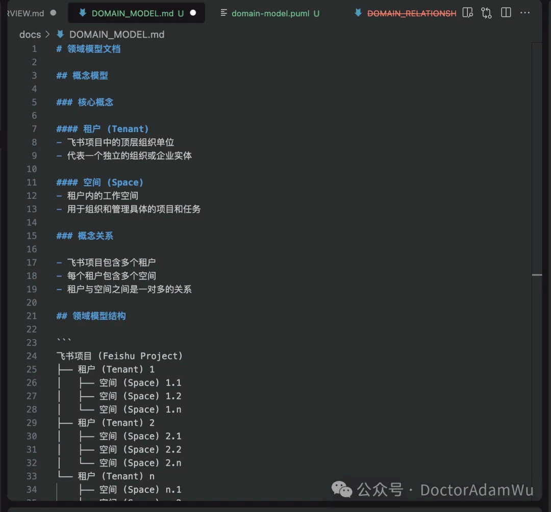The width and height of the screenshot is (551, 512).
Task: Click line number 1 in the gutter
Action: coord(34,49)
